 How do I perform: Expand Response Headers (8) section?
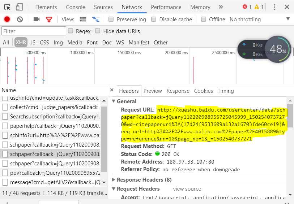[x=114, y=180]
